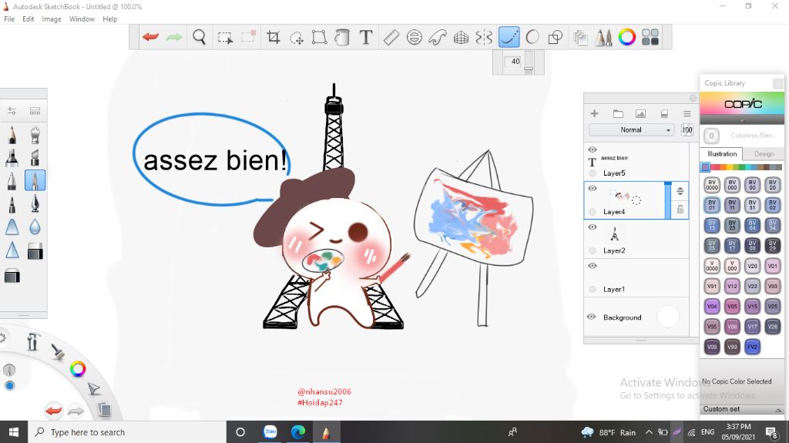
Task: Hide the Background layer
Action: pos(592,317)
